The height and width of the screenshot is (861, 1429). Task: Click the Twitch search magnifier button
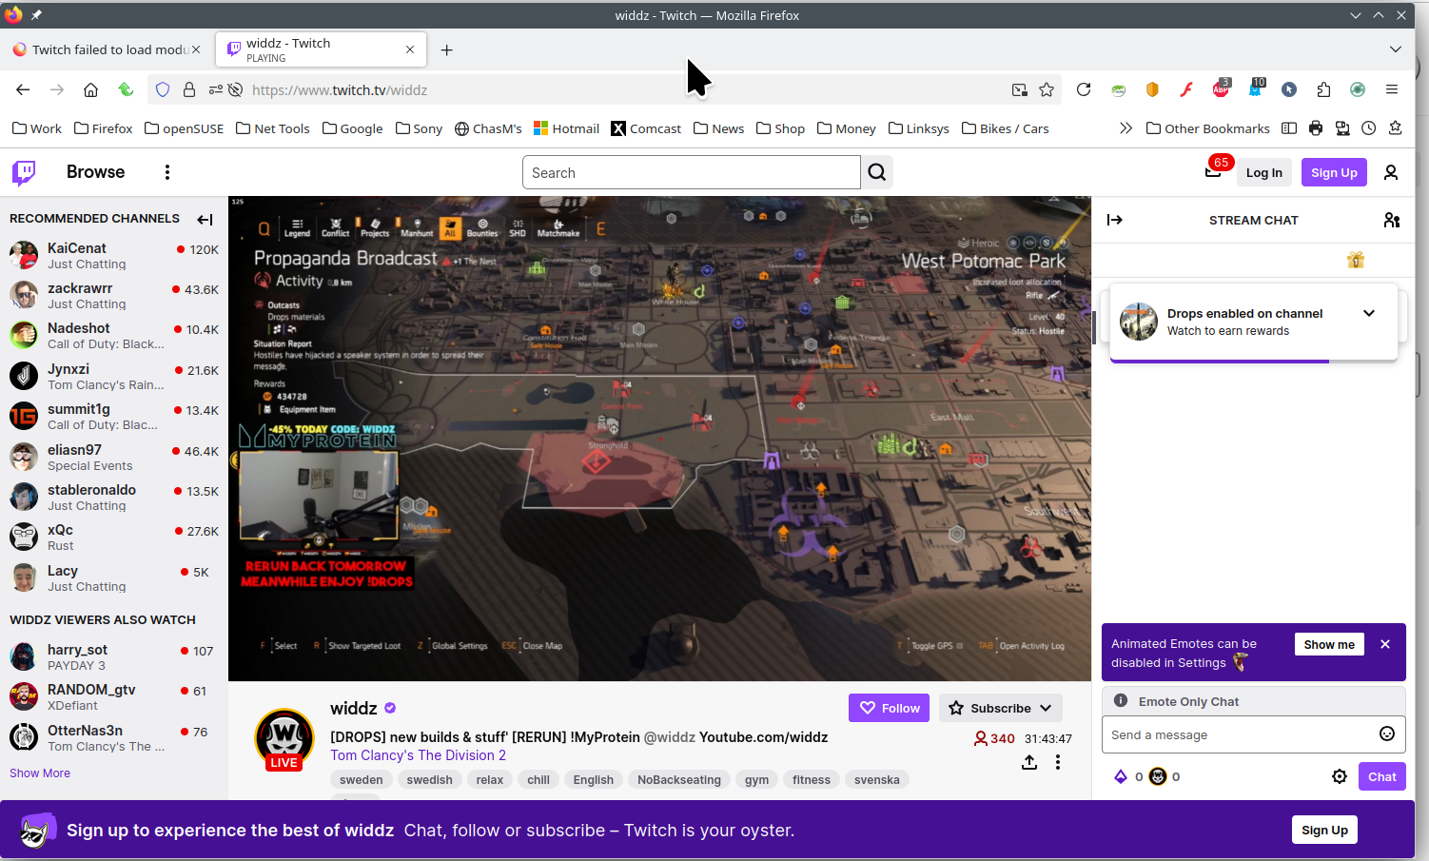coord(877,172)
